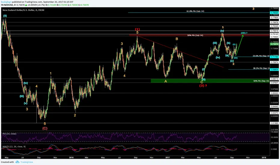This screenshot has width=280, height=165.
Task: Click the FX:NZDUSD symbol text in the header
Action: [x=7, y=5]
